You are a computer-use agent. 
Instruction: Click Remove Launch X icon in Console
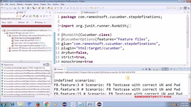click(x=146, y=69)
